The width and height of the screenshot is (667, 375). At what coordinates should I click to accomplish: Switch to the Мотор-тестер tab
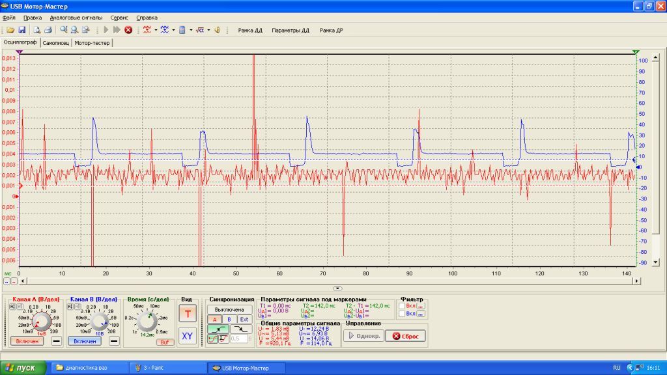click(x=92, y=43)
